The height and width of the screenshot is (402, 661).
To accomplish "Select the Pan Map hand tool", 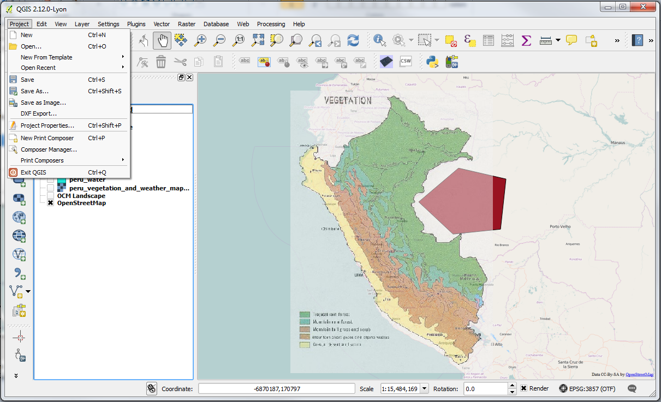I will pyautogui.click(x=162, y=40).
